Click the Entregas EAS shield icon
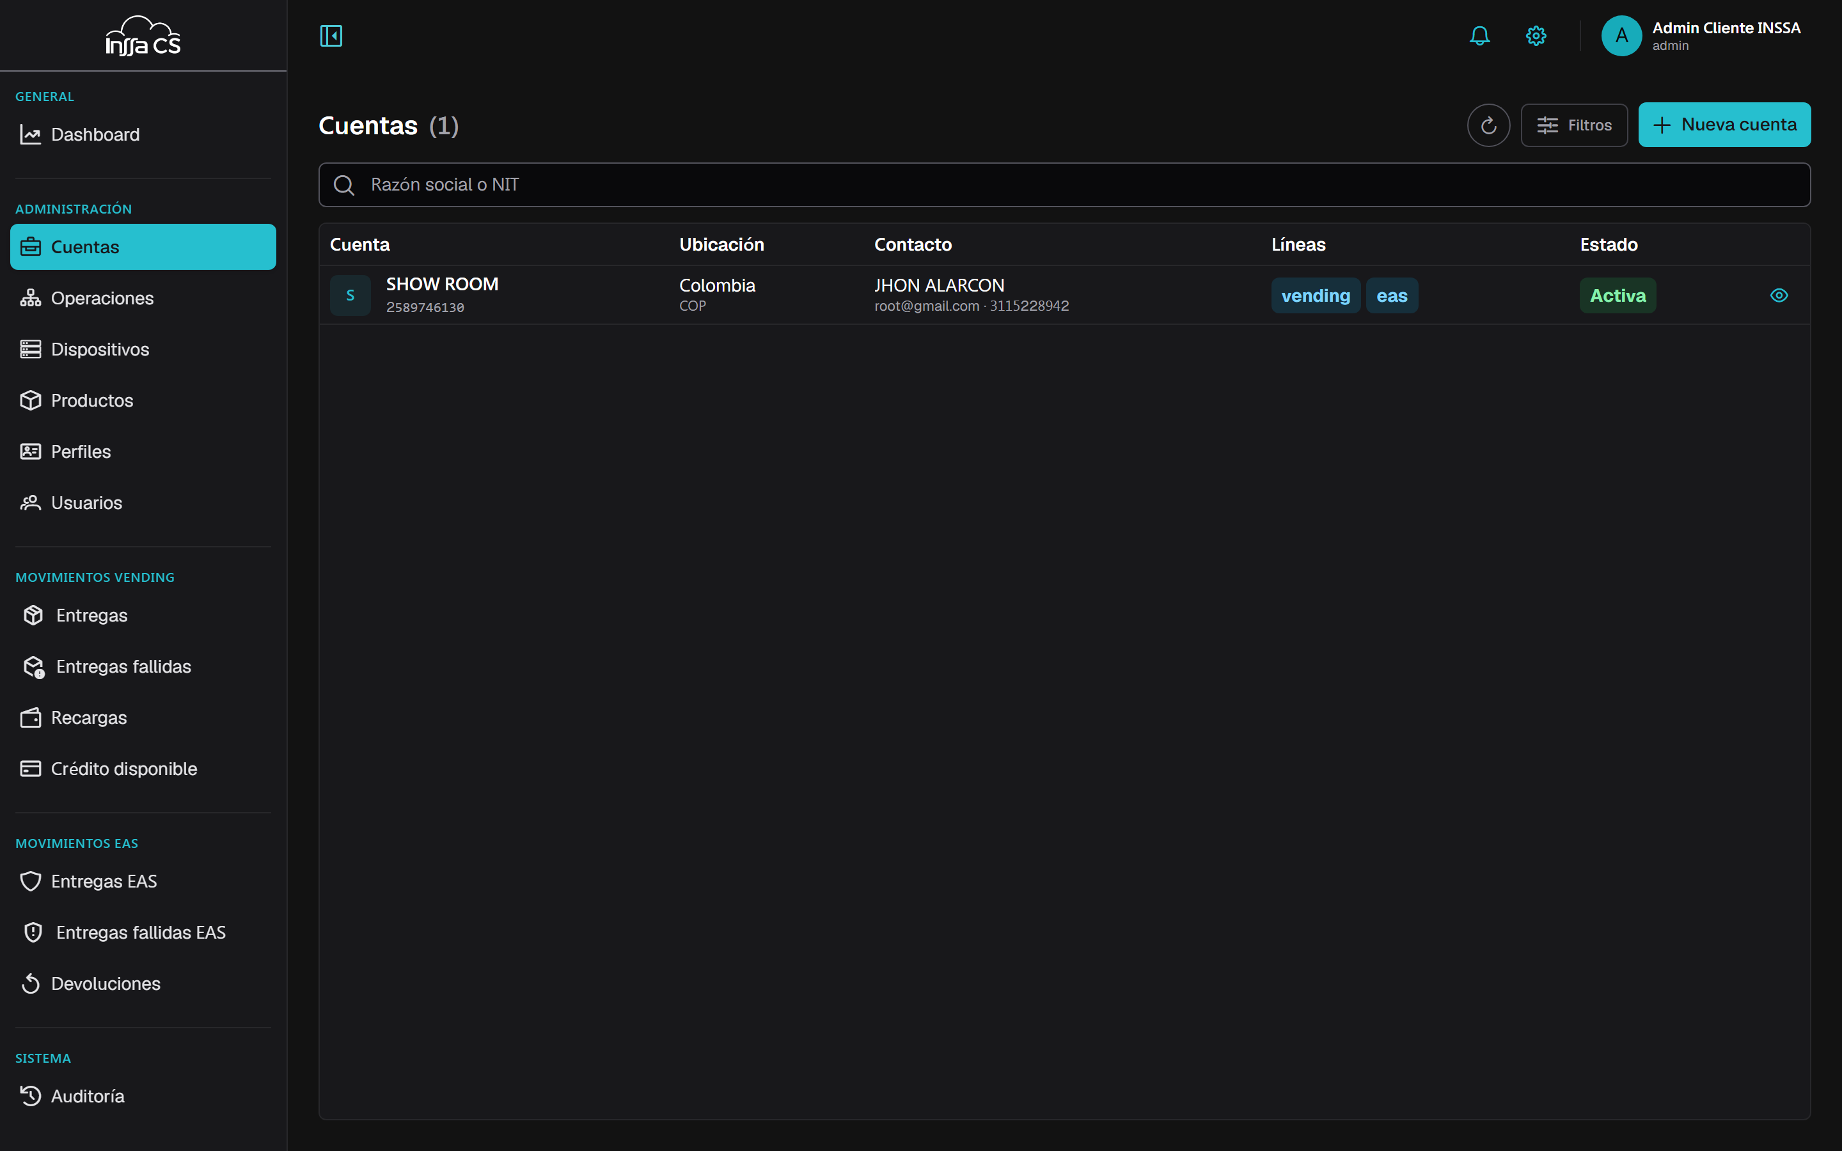Image resolution: width=1842 pixels, height=1151 pixels. tap(31, 881)
